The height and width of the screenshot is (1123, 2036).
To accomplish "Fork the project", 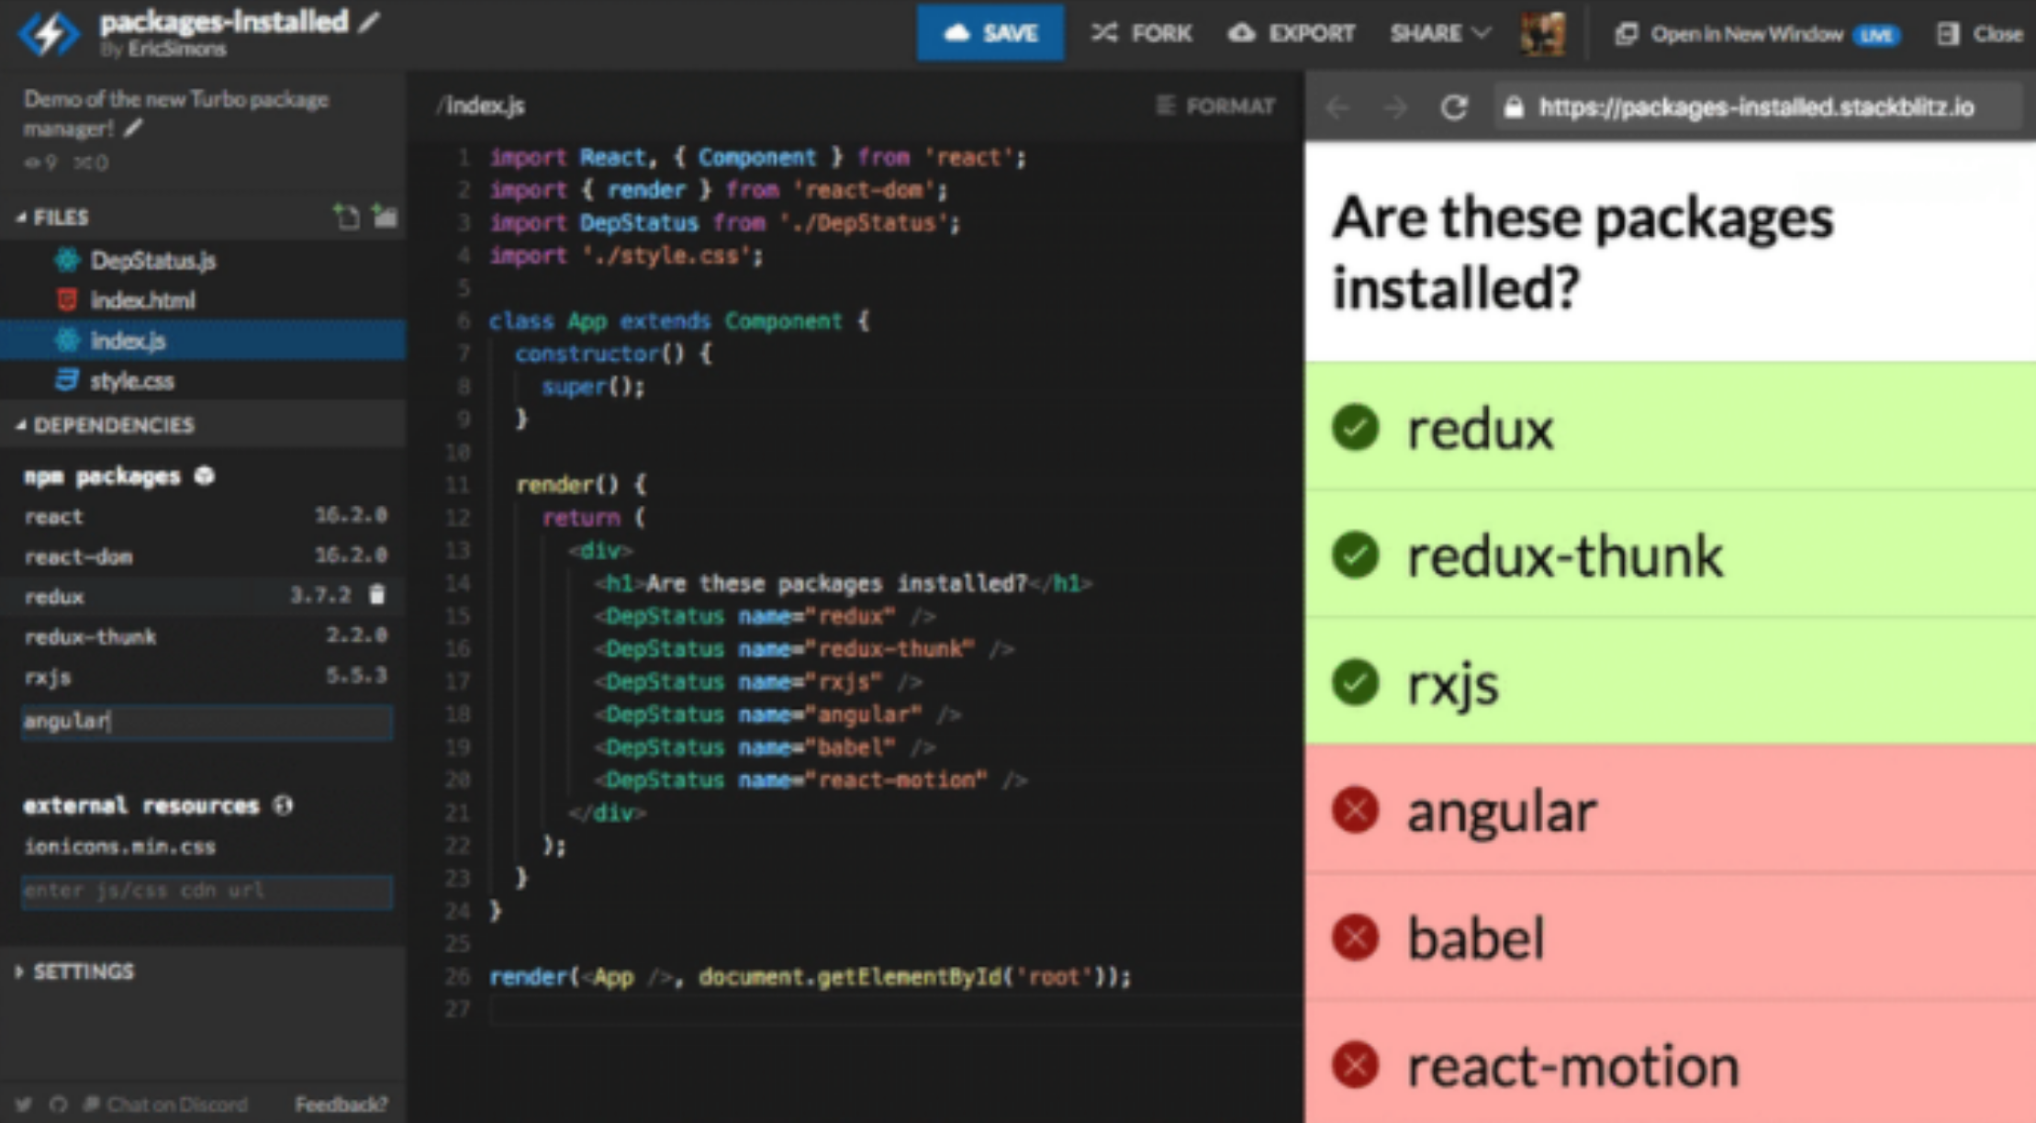I will point(1142,34).
